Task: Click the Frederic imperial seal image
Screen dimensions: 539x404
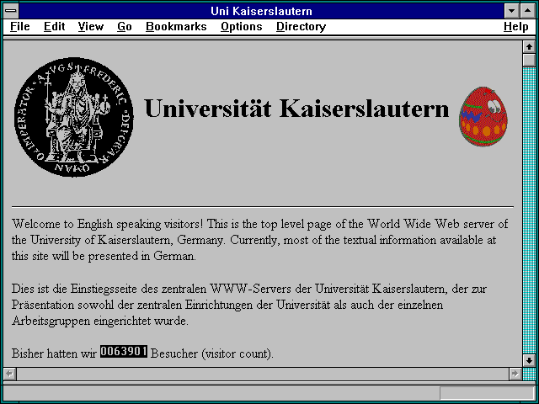Action: pos(74,117)
